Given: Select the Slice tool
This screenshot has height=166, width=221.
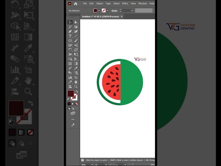Looking at the screenshot, I should 70,82.
